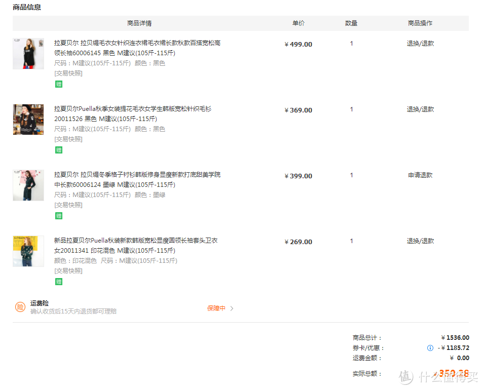Click the 单价 column header

[298, 23]
